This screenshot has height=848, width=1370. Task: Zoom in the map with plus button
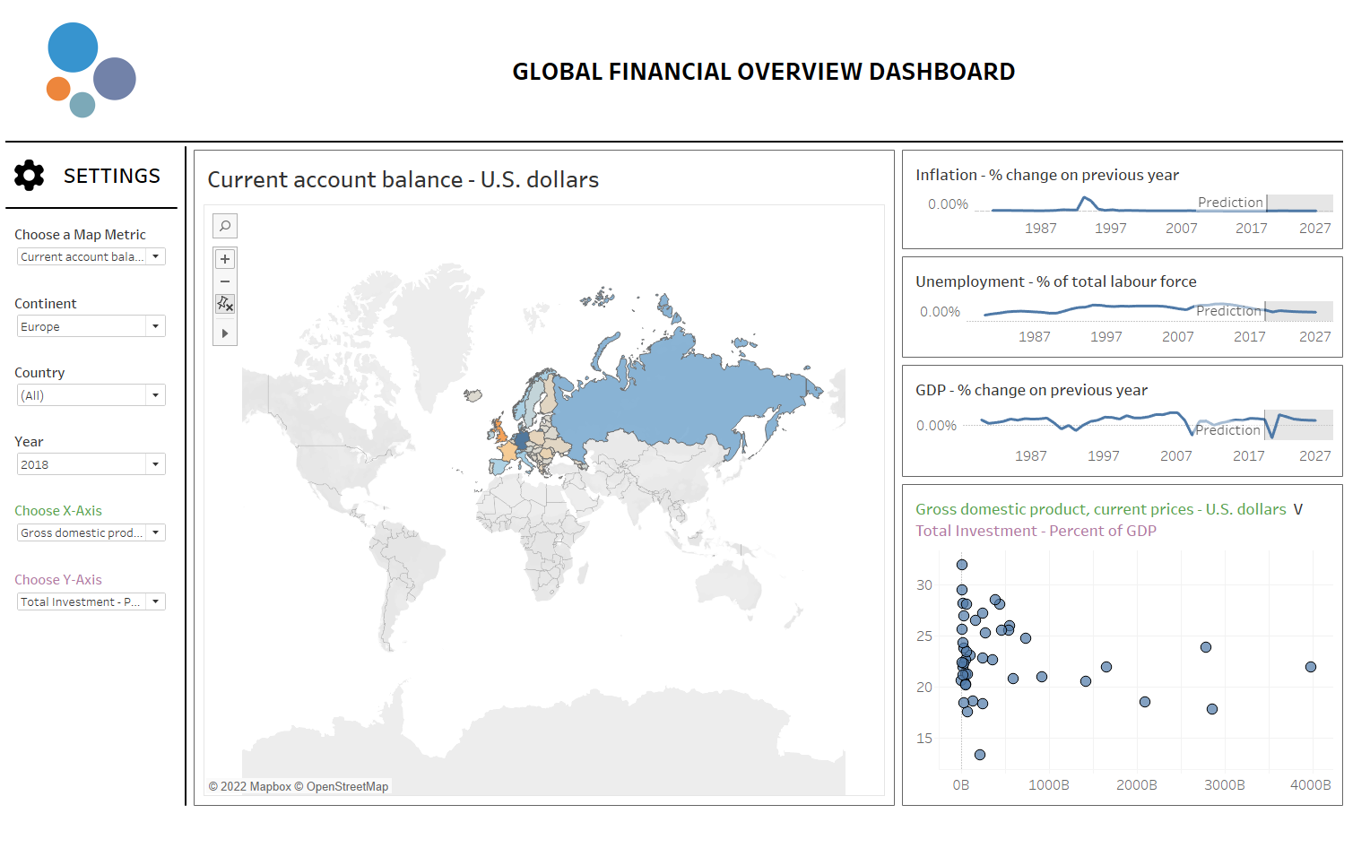click(225, 259)
